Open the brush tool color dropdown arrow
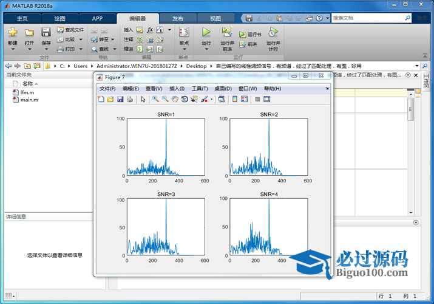 tap(211, 99)
